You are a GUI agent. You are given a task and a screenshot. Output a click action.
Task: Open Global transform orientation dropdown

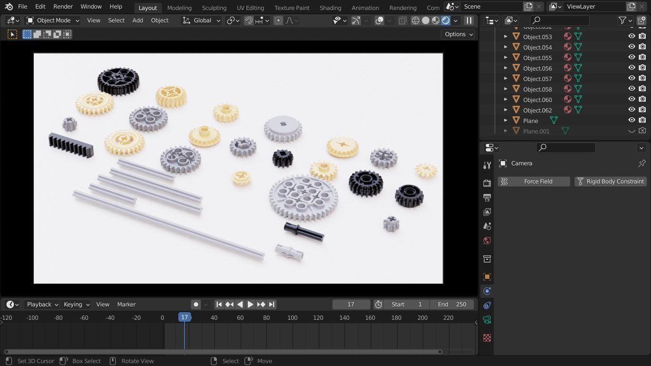point(202,20)
